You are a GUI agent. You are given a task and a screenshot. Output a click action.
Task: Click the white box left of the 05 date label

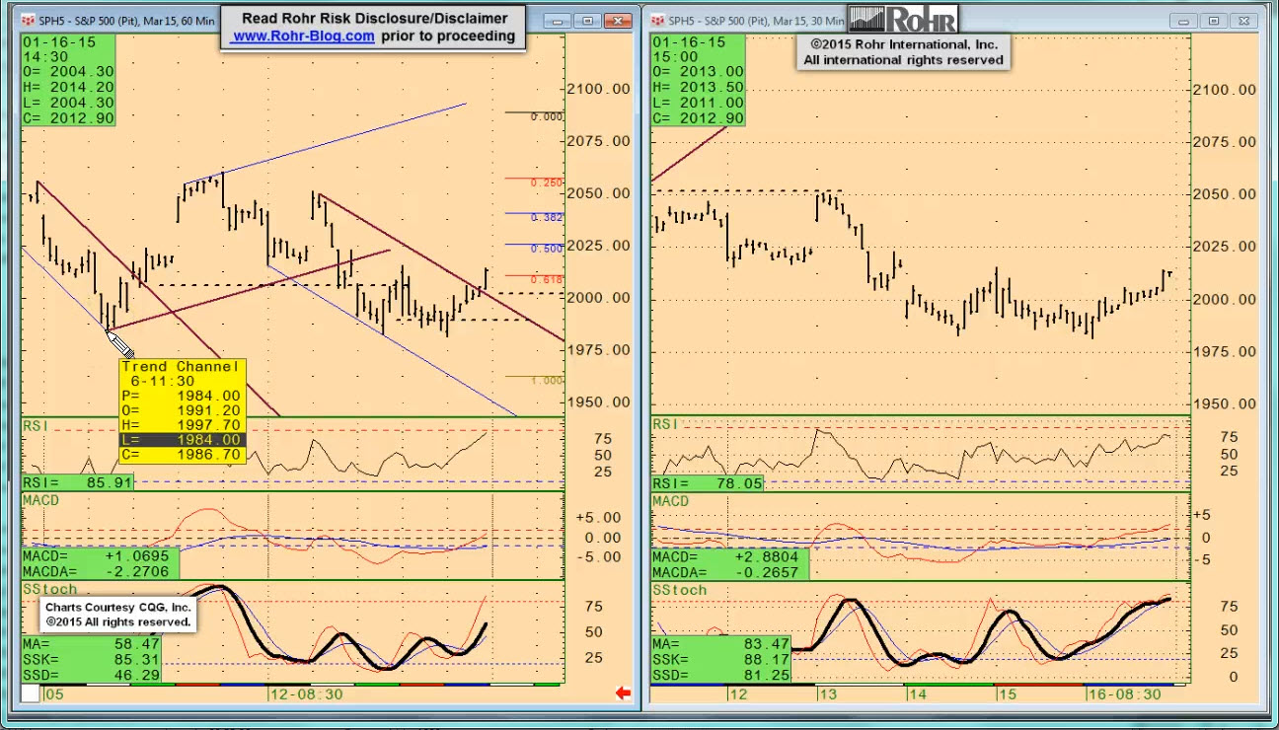click(x=31, y=693)
